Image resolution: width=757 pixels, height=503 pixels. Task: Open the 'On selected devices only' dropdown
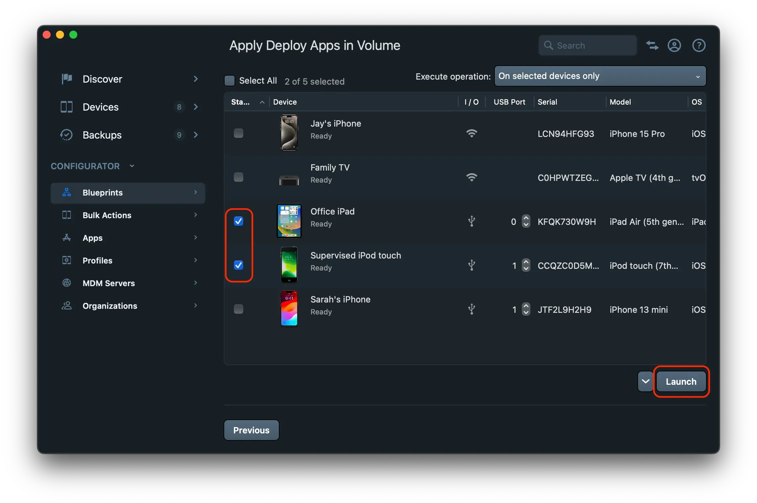[x=600, y=76]
